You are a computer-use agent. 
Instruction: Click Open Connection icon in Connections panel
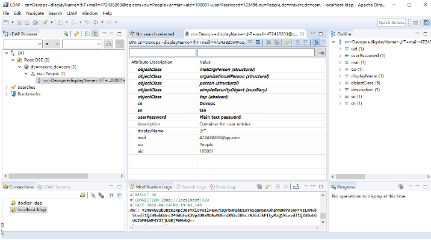93,195
